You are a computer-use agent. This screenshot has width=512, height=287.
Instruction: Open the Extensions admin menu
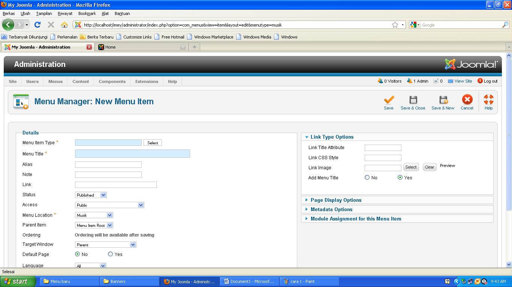(147, 81)
